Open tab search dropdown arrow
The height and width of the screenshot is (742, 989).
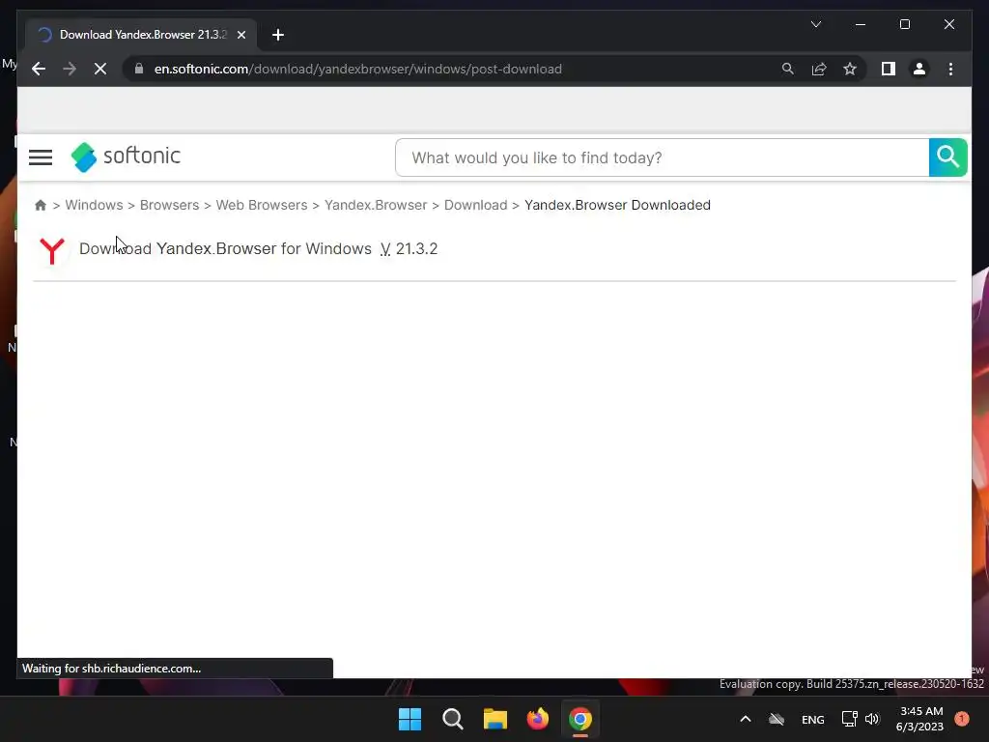click(816, 24)
